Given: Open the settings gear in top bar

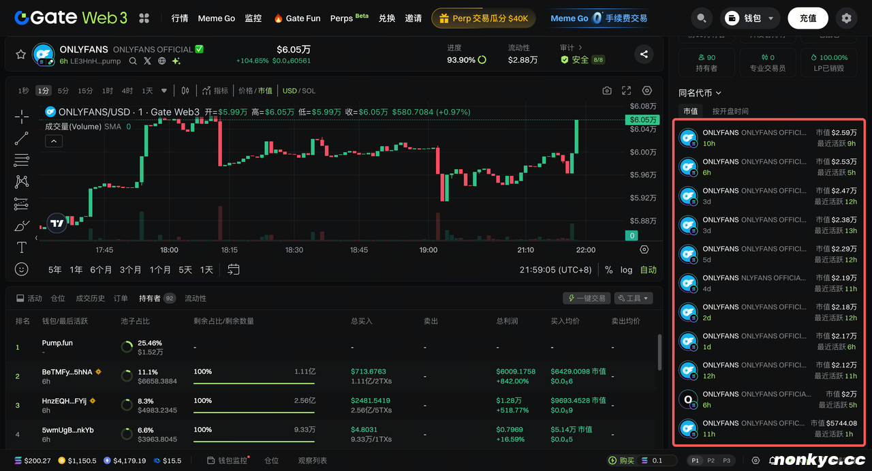Looking at the screenshot, I should tap(846, 18).
